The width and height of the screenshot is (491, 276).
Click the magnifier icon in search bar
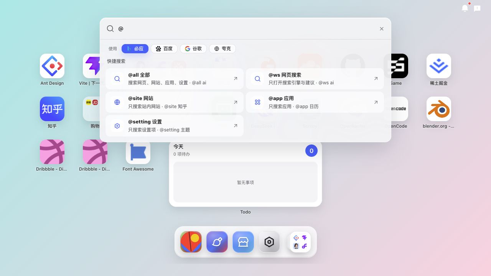pyautogui.click(x=110, y=29)
